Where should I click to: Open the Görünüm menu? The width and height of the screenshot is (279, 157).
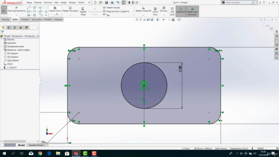coord(48,3)
